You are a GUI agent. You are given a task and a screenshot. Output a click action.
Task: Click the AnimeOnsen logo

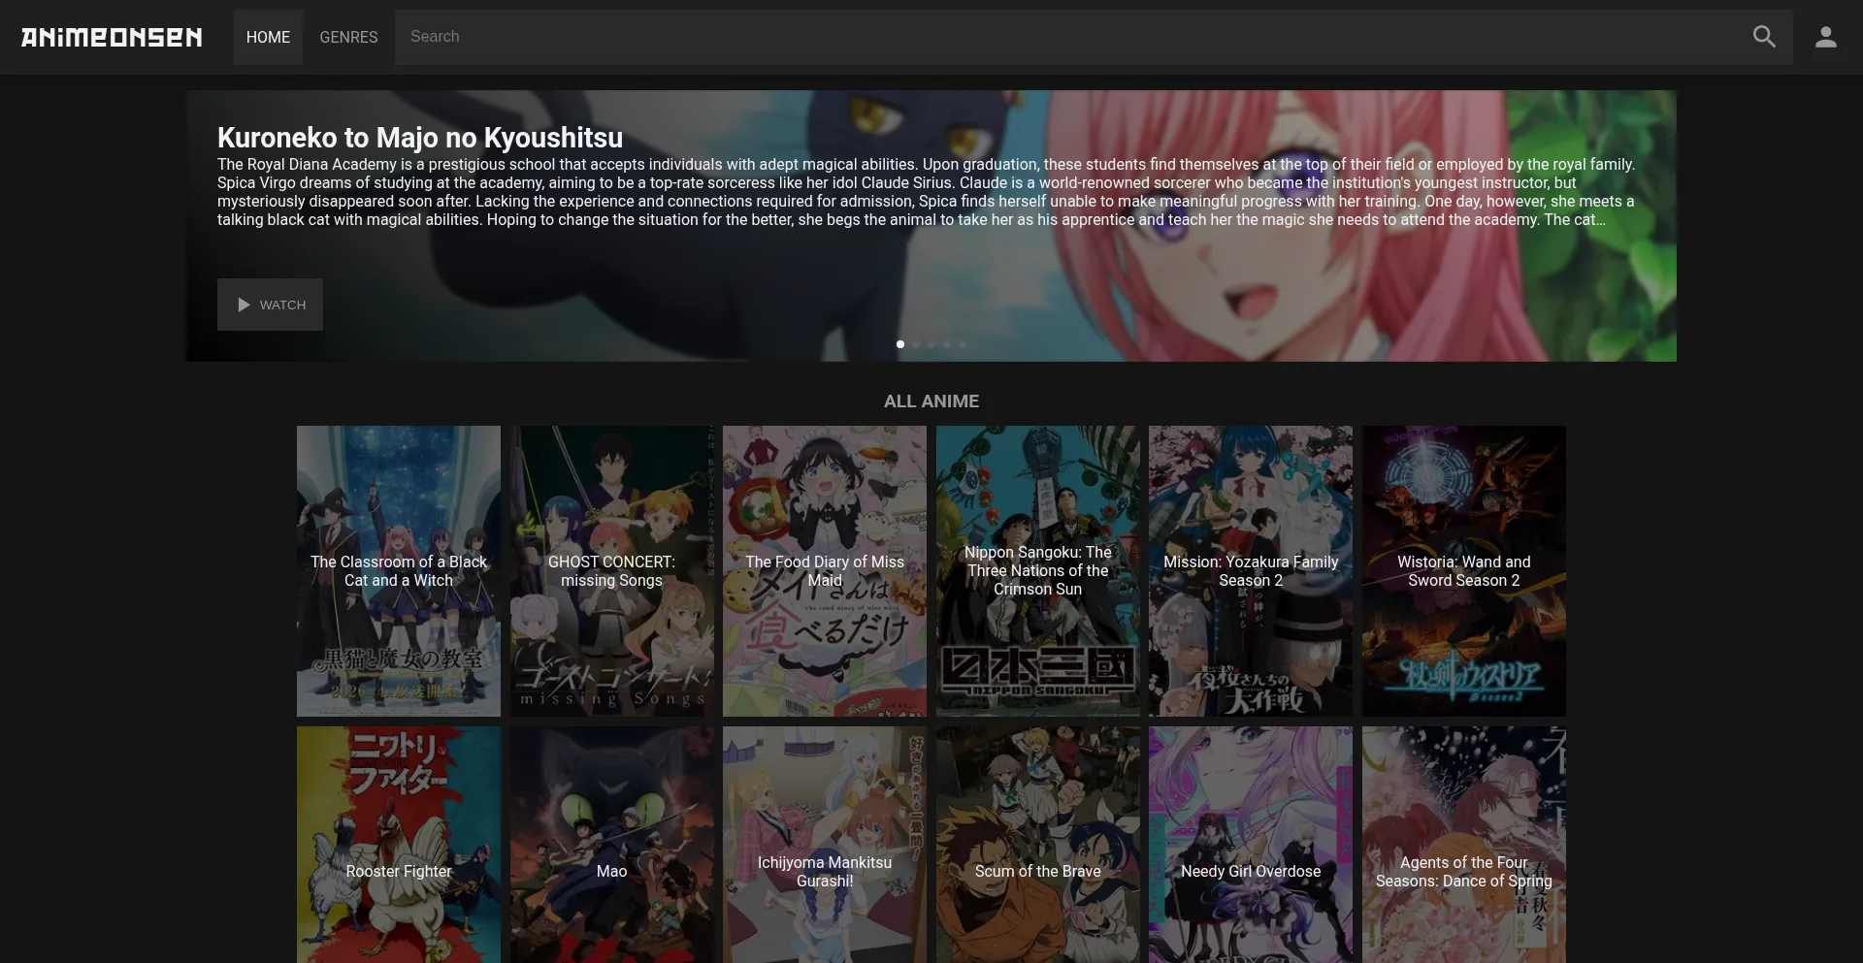pyautogui.click(x=112, y=37)
